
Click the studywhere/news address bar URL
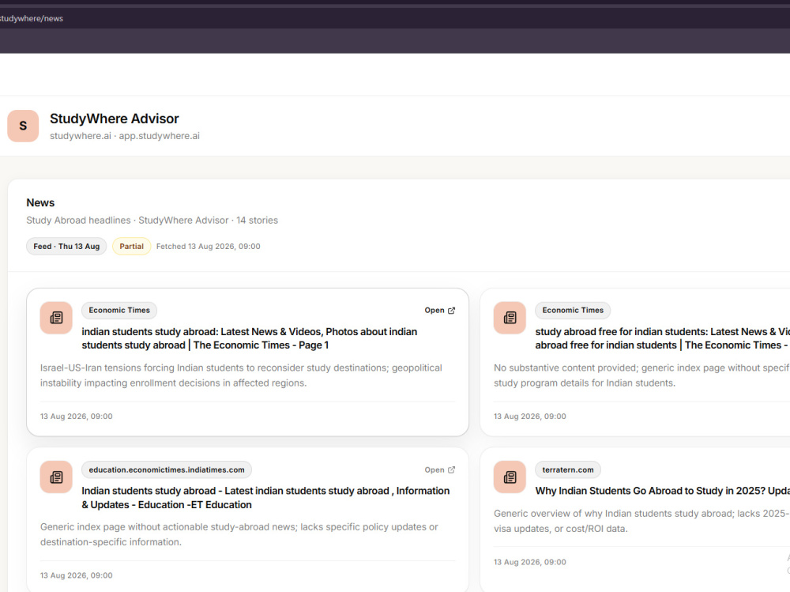click(x=32, y=19)
